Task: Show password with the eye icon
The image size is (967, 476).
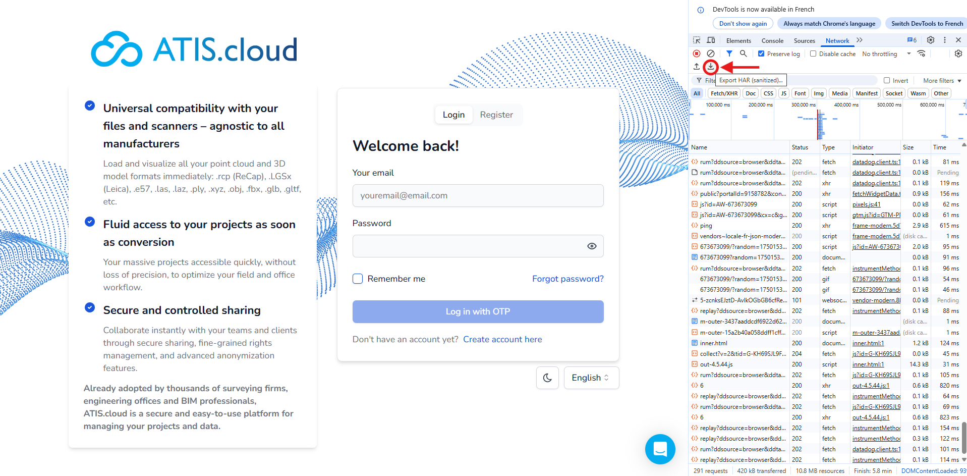Action: [x=592, y=246]
